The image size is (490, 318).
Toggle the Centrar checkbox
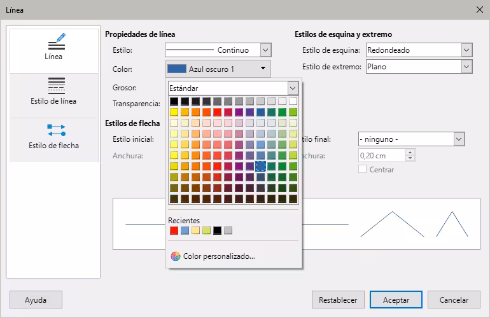[x=362, y=169]
